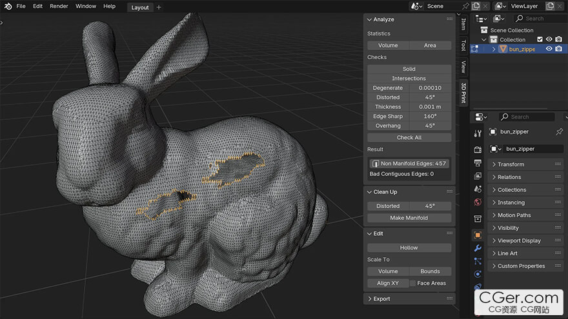568x319 pixels.
Task: Click the Scene Collection archive icon
Action: [484, 30]
